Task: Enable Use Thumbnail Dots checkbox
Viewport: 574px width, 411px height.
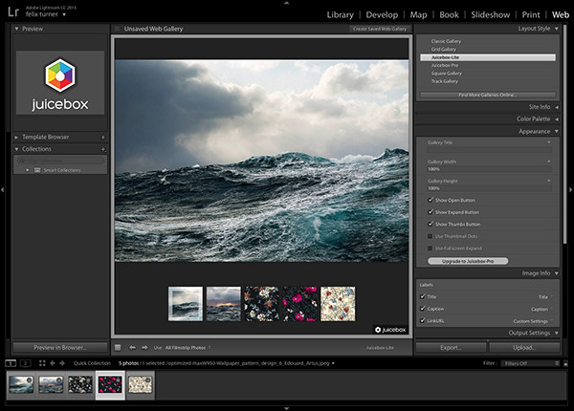Action: click(x=430, y=236)
